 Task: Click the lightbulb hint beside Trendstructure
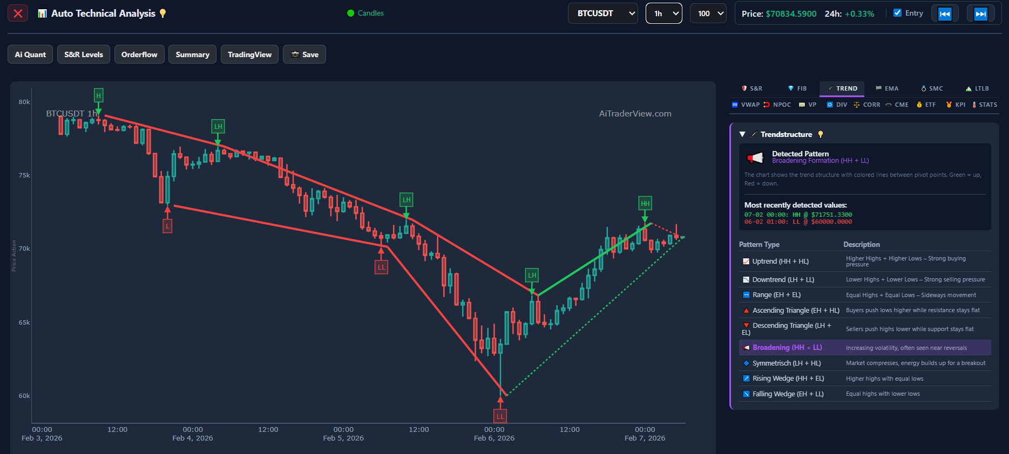(x=821, y=134)
